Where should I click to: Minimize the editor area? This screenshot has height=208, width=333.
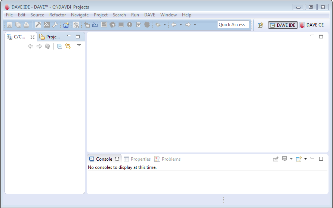(312, 35)
